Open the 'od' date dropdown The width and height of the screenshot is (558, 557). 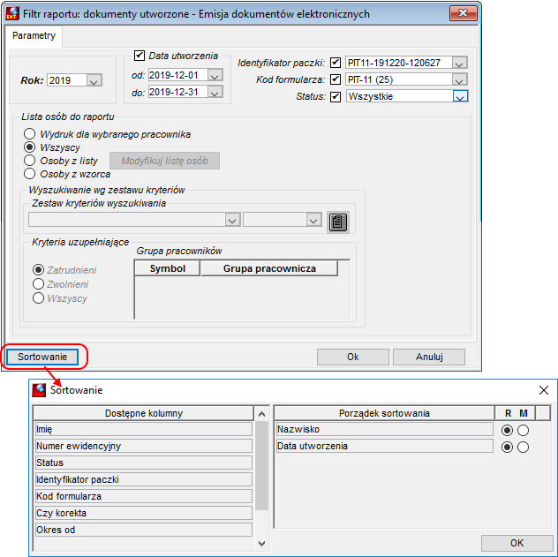(x=215, y=75)
